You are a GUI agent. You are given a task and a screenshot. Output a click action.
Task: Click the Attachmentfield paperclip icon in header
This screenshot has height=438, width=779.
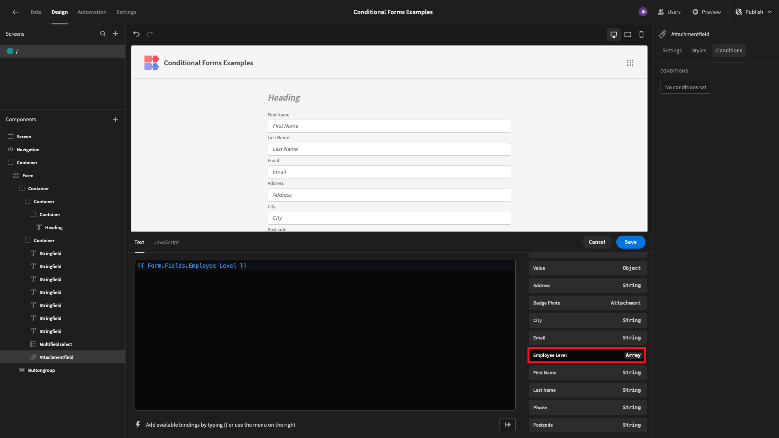tap(663, 34)
